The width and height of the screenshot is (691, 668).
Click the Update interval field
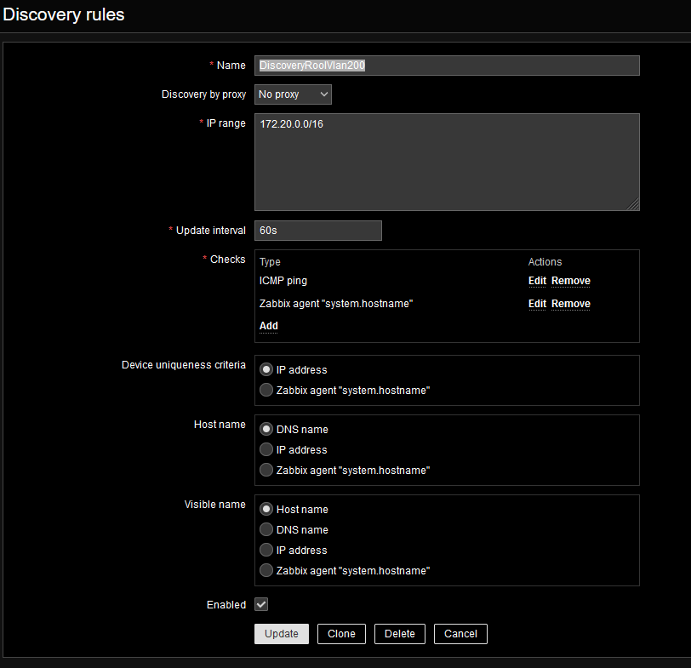click(x=317, y=231)
